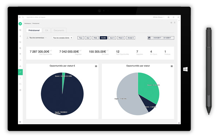This screenshot has width=220, height=140.
Task: Click the 155 305.00€ En Cours value
Action: click(98, 52)
